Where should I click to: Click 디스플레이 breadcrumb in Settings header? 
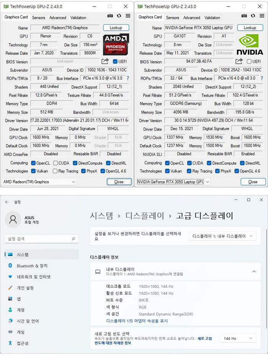pos(145,215)
